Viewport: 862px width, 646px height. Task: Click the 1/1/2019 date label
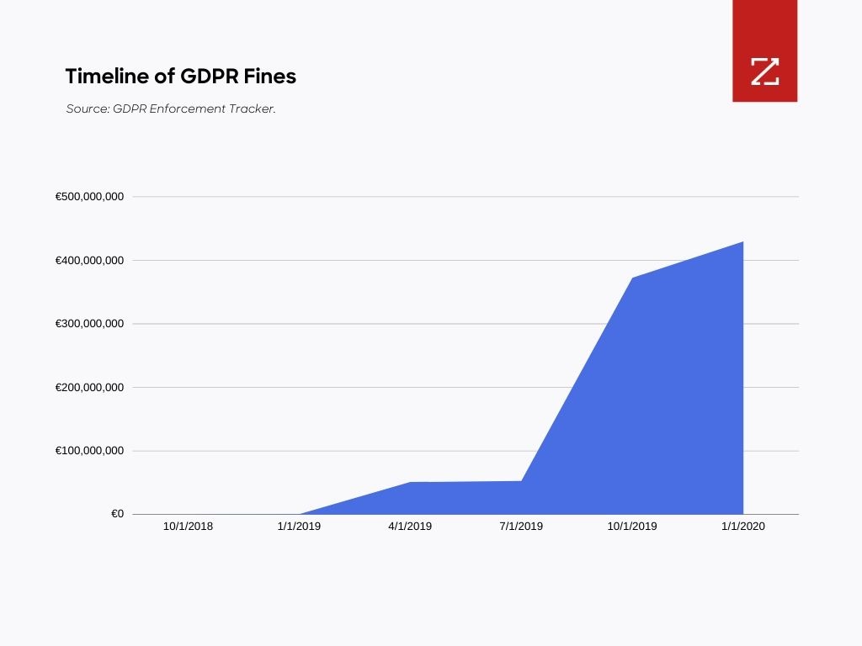click(299, 527)
